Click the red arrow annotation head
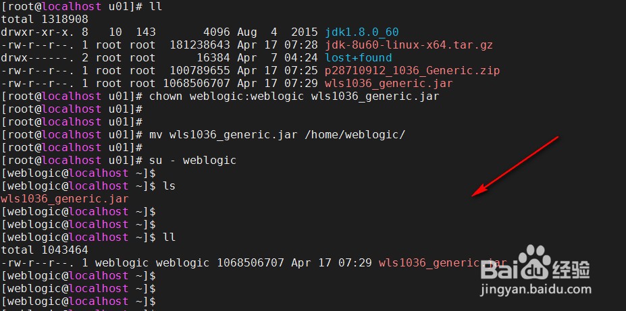The width and height of the screenshot is (626, 311). (x=480, y=190)
